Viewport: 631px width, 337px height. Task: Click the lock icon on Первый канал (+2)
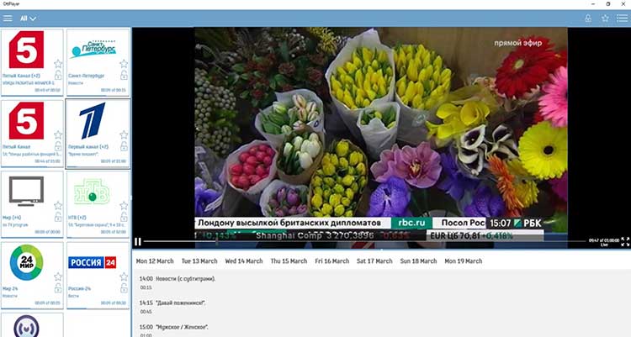click(x=124, y=146)
